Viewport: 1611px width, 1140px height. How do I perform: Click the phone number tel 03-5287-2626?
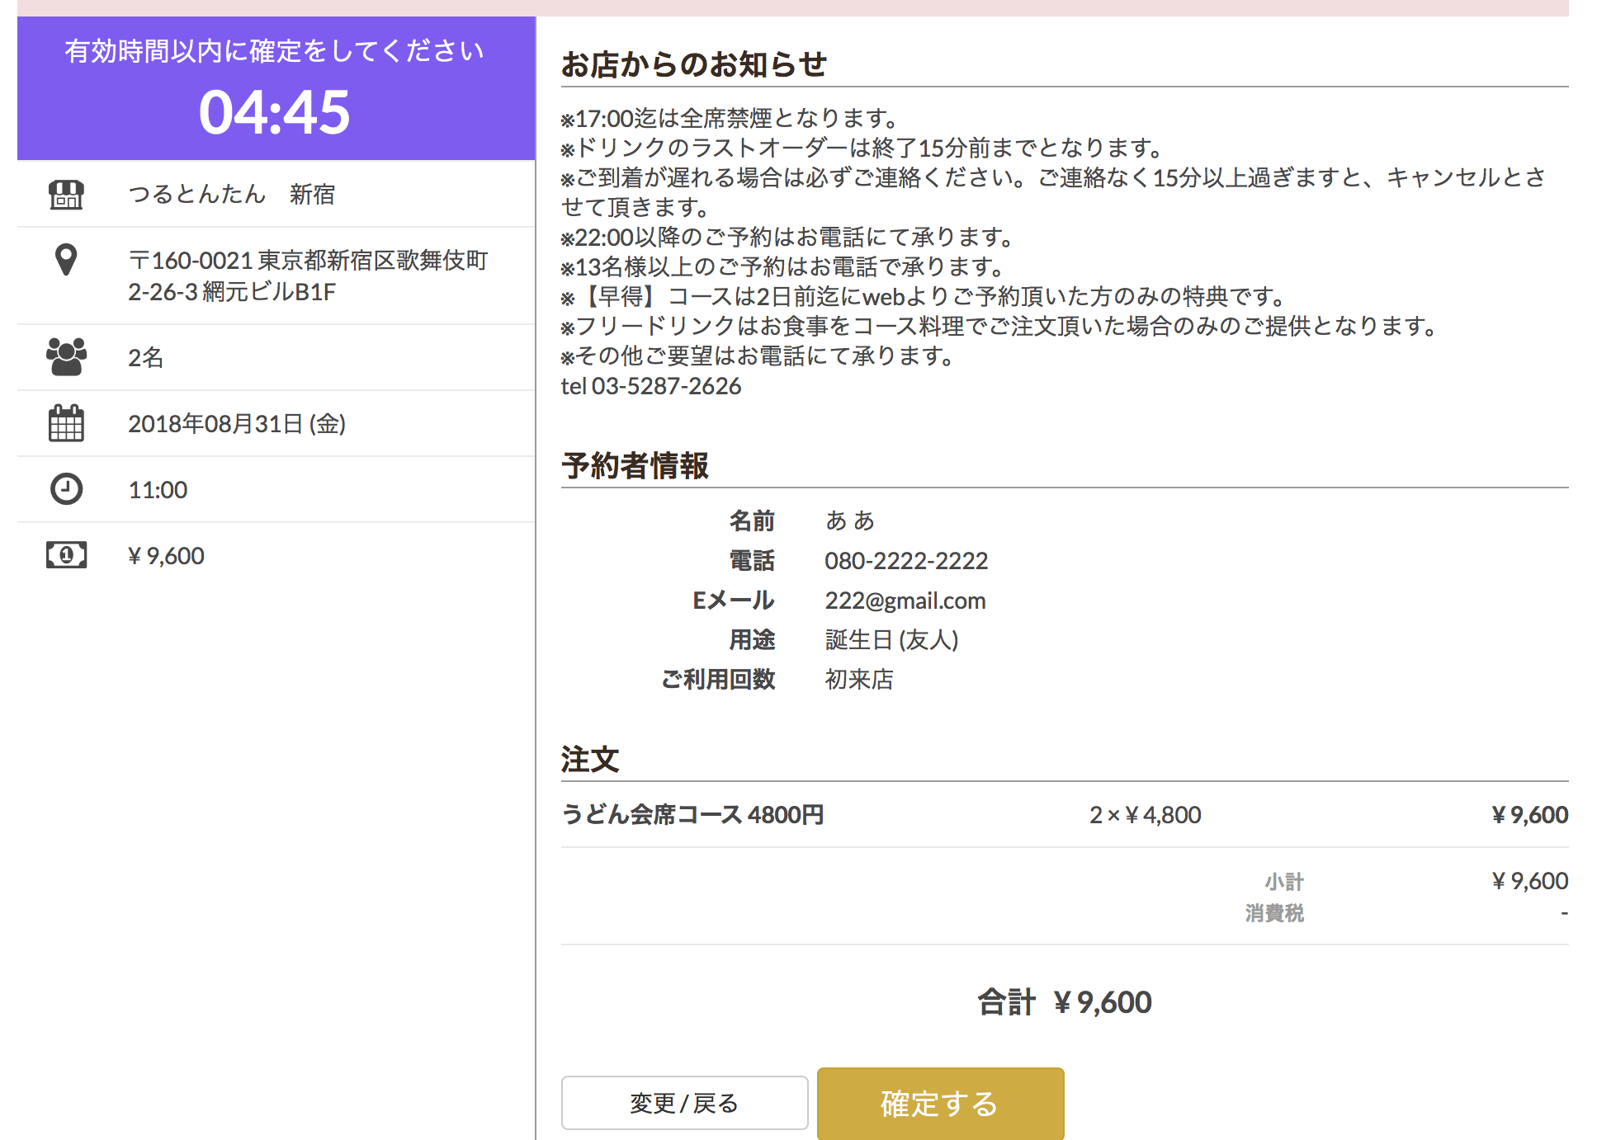651,385
